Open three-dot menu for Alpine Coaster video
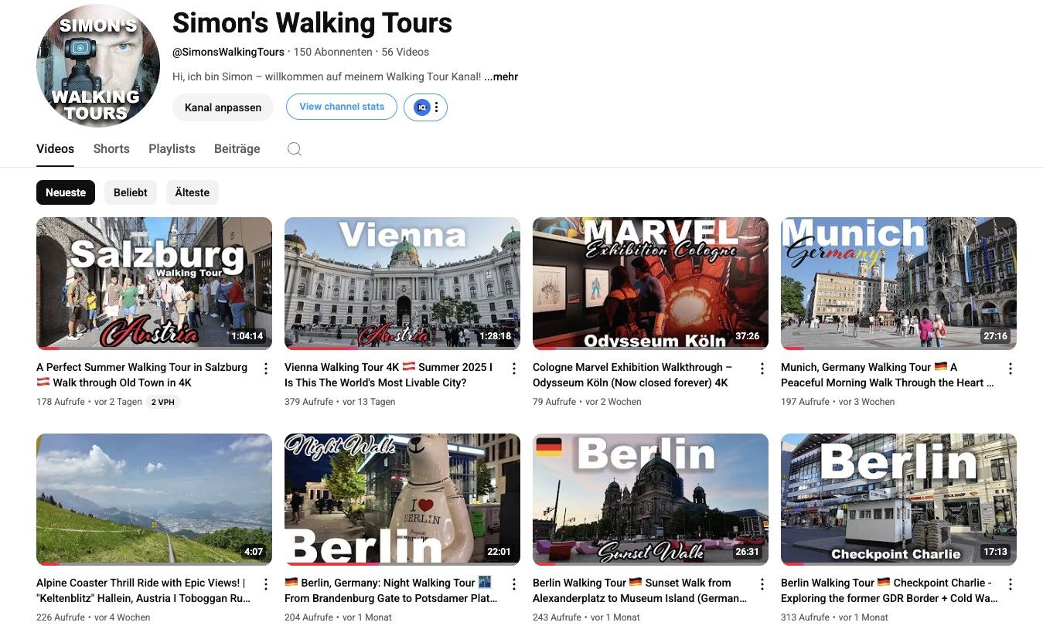The width and height of the screenshot is (1043, 636). coord(266,584)
